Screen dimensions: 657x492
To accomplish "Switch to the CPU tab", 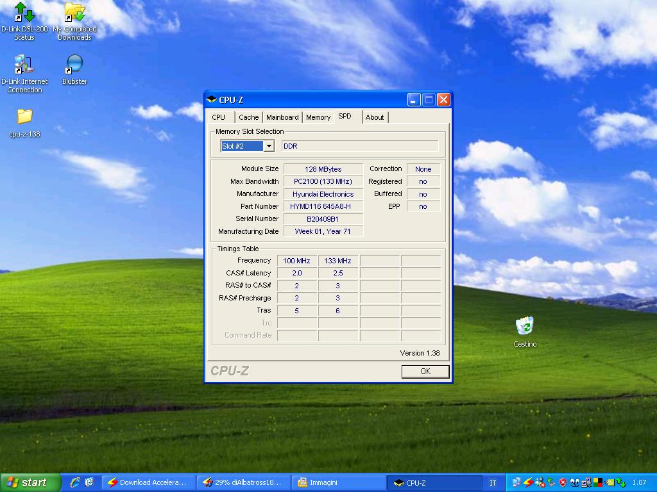I will [219, 118].
